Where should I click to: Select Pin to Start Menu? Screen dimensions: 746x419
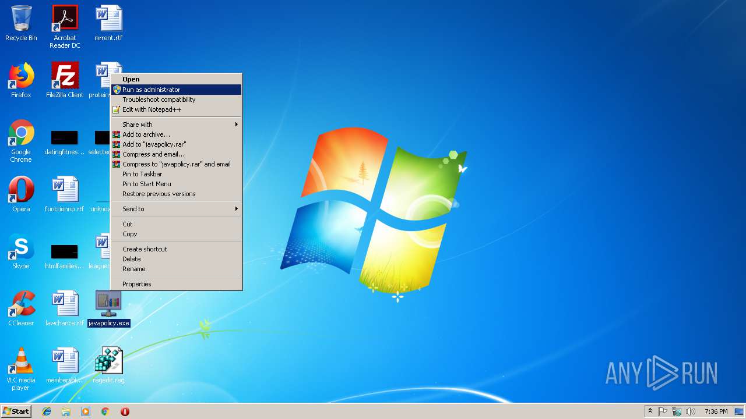(177, 184)
